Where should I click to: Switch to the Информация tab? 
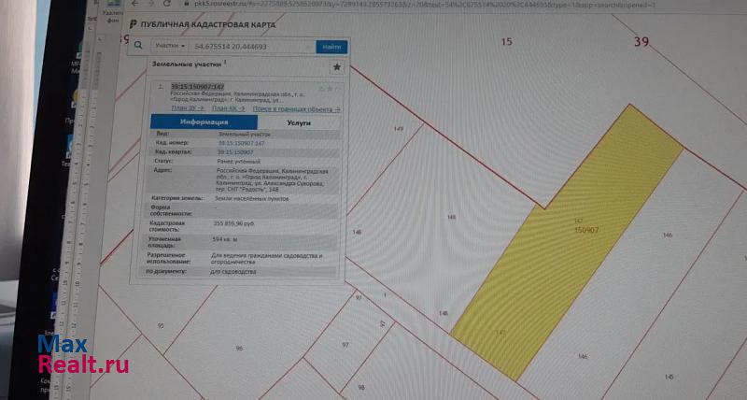pos(204,121)
